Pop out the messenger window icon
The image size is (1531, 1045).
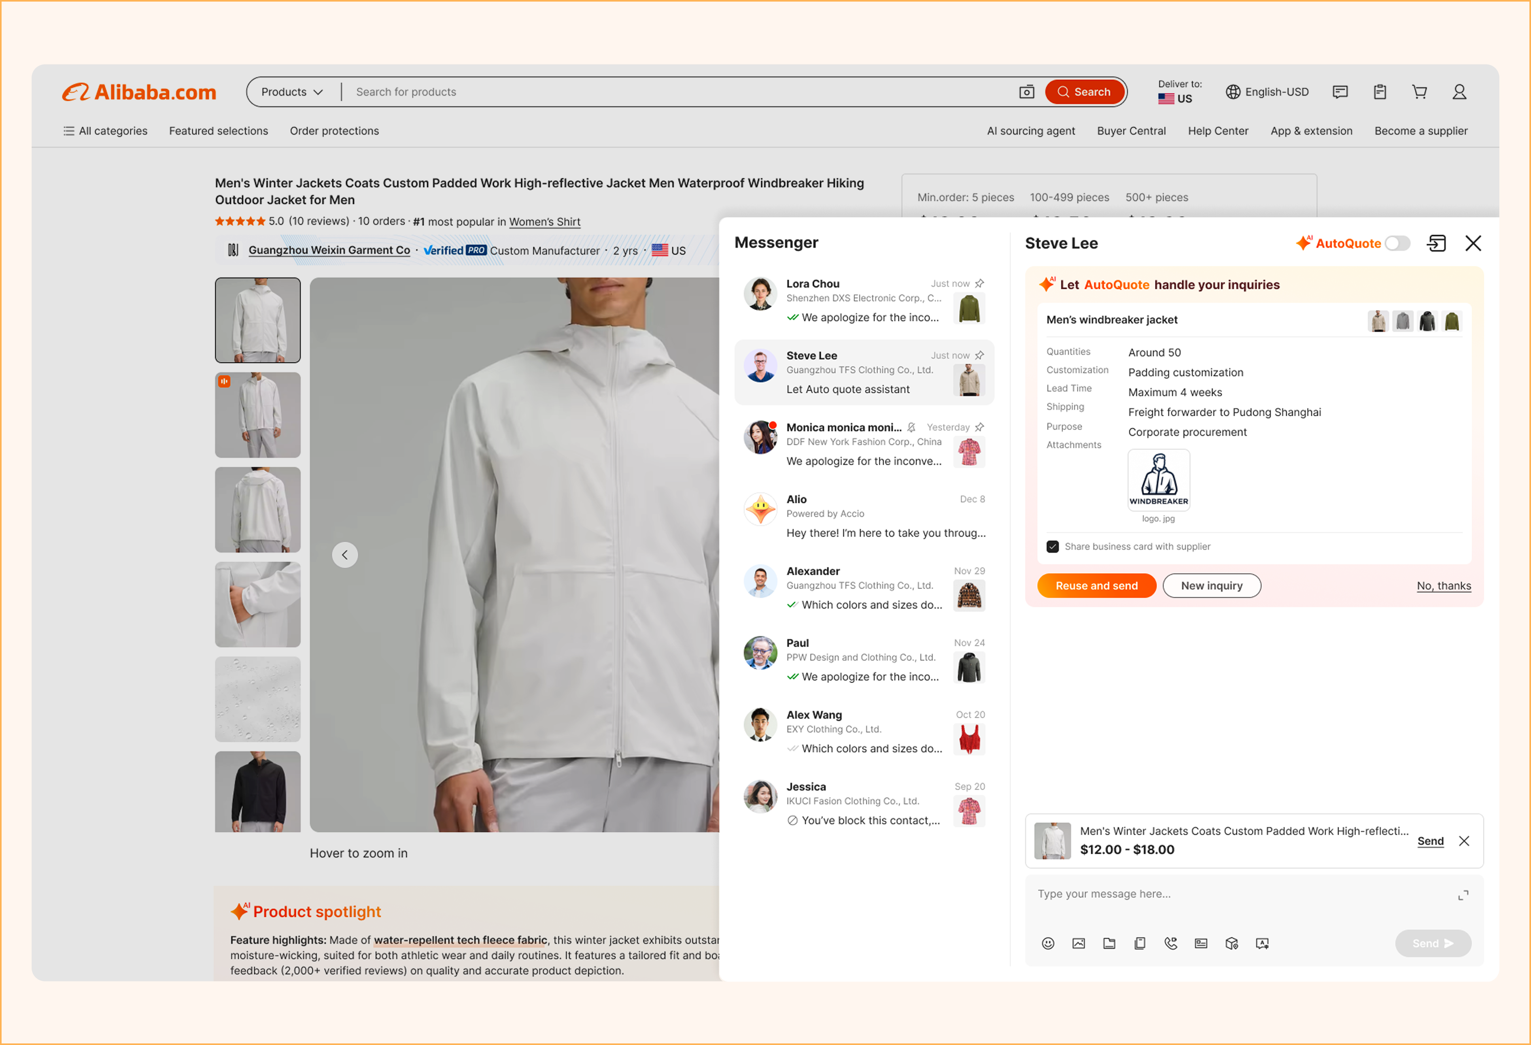(x=1436, y=243)
